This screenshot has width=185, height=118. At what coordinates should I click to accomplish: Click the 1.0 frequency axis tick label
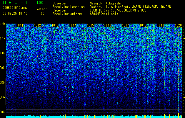coord(3,53)
